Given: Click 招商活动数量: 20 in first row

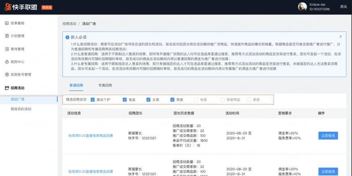Looking at the screenshot, I should coord(186,126).
